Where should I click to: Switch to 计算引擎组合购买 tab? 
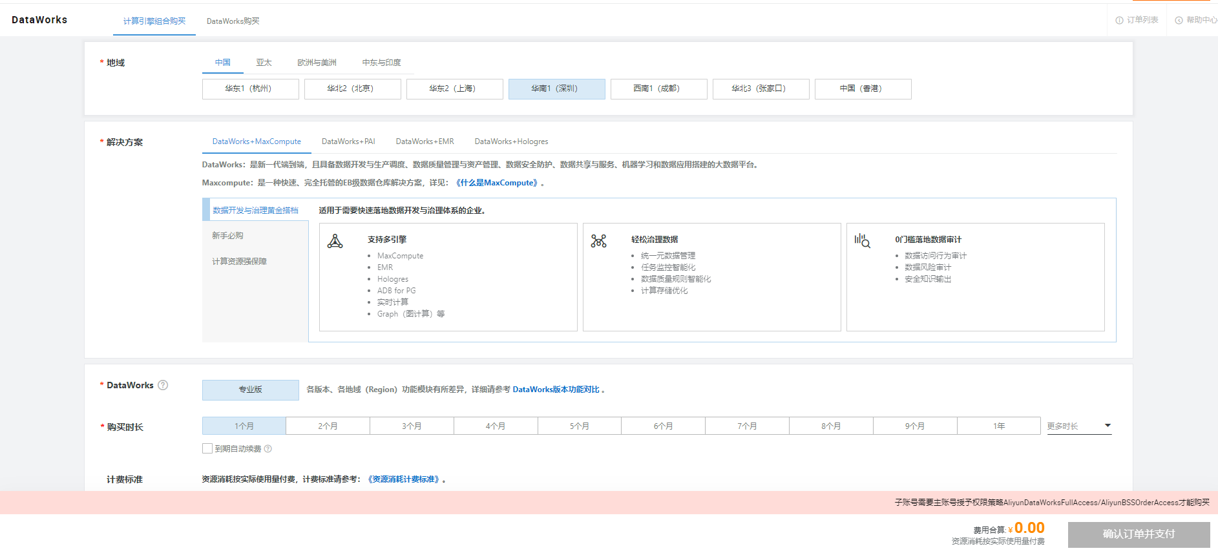tap(154, 21)
